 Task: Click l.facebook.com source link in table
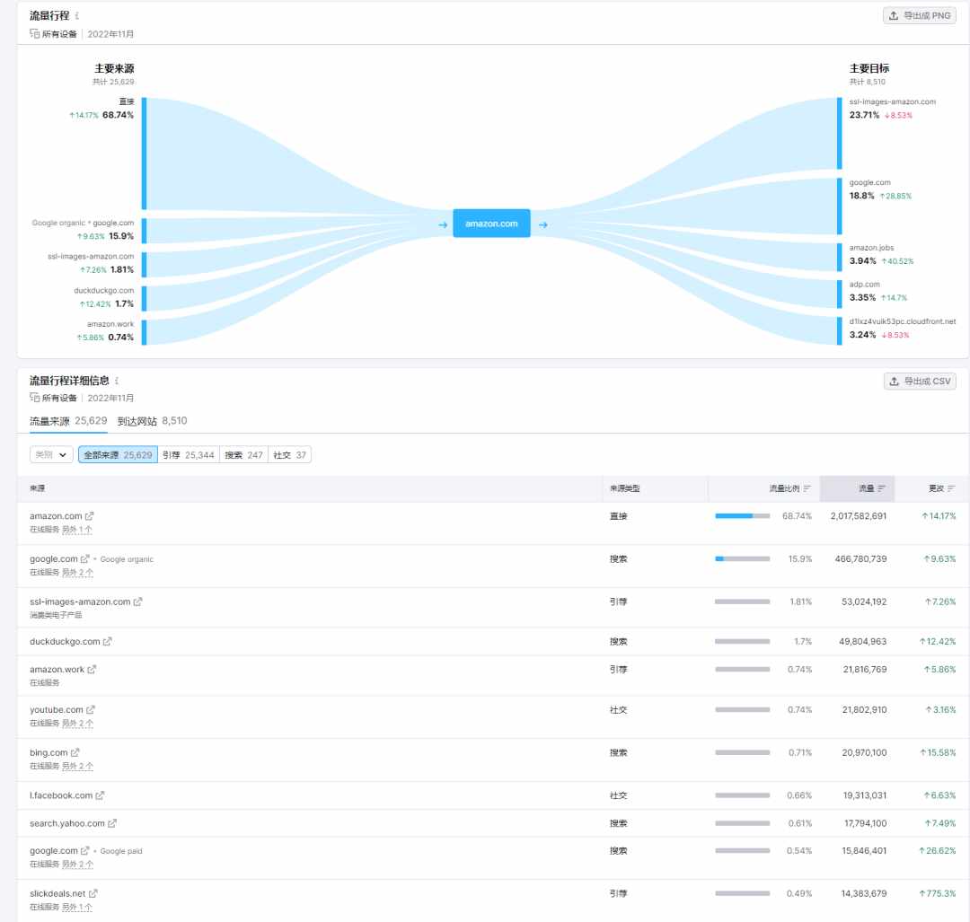click(x=61, y=795)
